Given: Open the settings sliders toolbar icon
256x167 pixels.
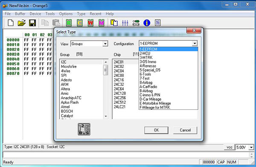Looking at the screenshot, I should (x=125, y=23).
